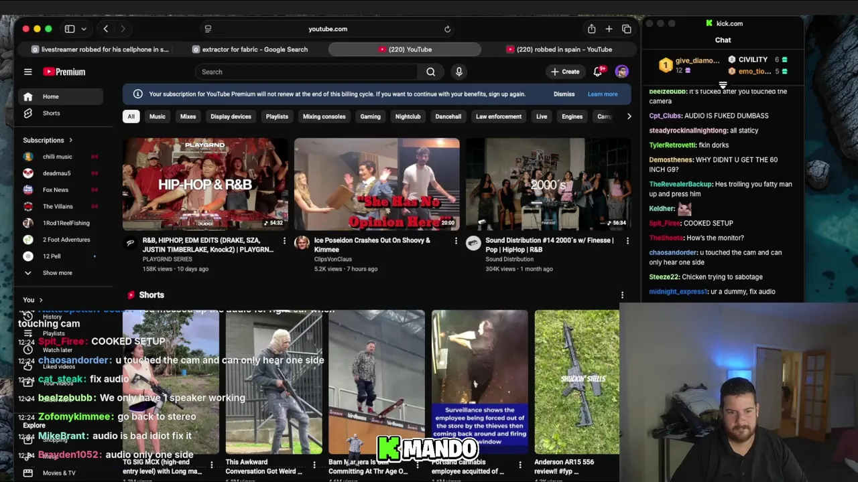This screenshot has height=482, width=858.
Task: Select the Law enforcement chip
Action: click(498, 116)
